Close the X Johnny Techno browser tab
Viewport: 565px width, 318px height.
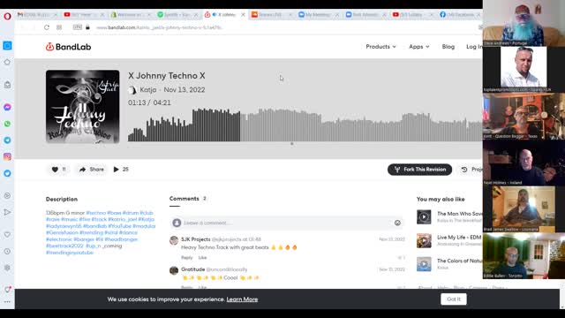tap(243, 15)
